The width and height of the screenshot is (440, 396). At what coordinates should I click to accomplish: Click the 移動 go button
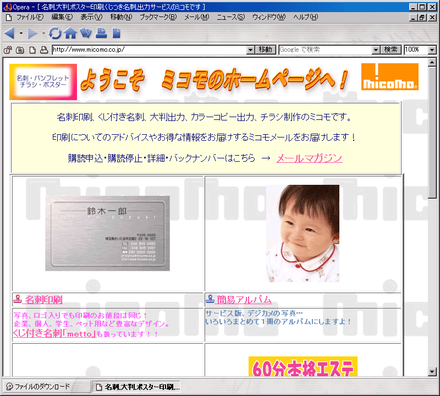(x=266, y=50)
